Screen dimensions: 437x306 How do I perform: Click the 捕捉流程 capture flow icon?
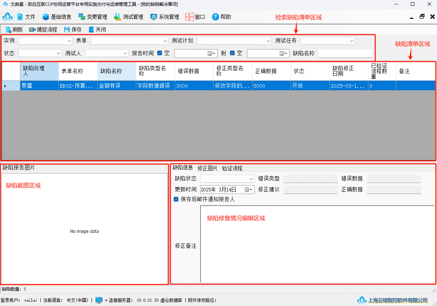coord(32,30)
